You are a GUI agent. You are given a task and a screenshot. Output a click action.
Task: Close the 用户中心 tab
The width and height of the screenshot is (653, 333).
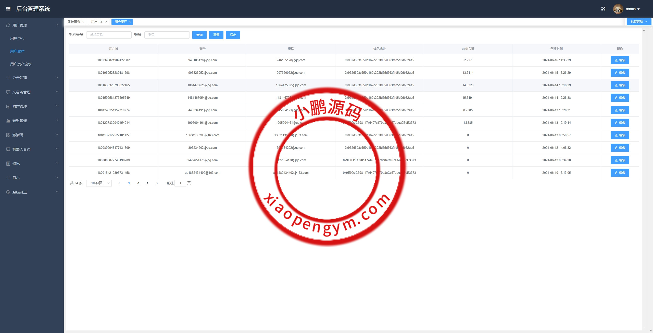point(106,22)
